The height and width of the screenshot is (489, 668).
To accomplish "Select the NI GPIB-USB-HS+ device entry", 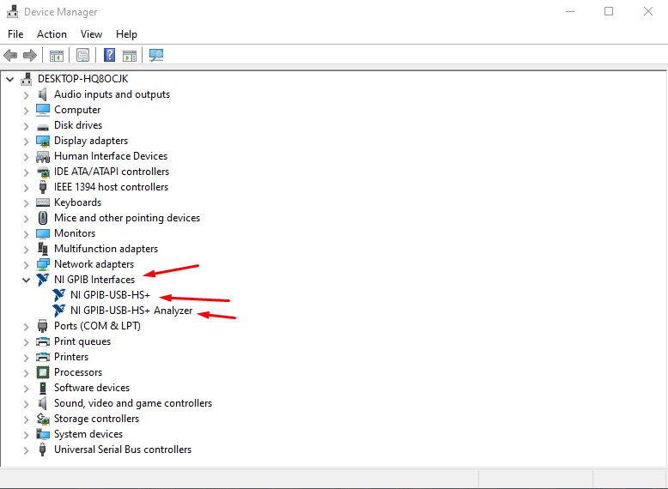I will click(x=111, y=295).
